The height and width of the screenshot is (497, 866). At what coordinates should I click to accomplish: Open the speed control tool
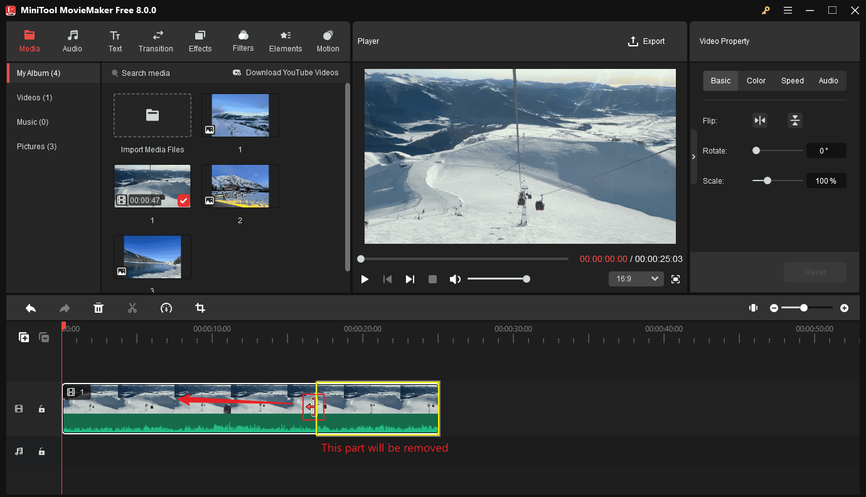point(166,308)
